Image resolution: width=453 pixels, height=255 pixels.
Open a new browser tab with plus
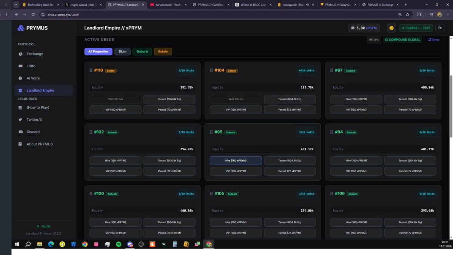click(406, 5)
